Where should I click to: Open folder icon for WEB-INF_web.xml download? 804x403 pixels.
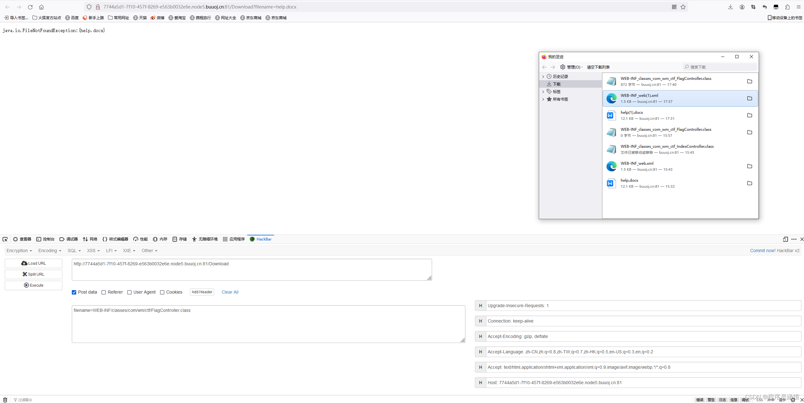coord(750,166)
